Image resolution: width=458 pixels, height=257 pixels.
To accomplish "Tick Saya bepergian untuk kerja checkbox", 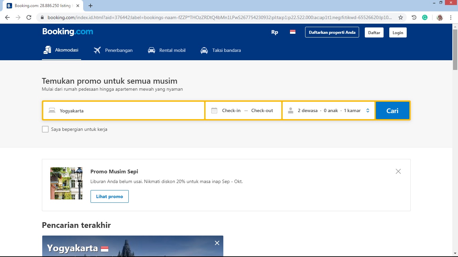I will 45,129.
